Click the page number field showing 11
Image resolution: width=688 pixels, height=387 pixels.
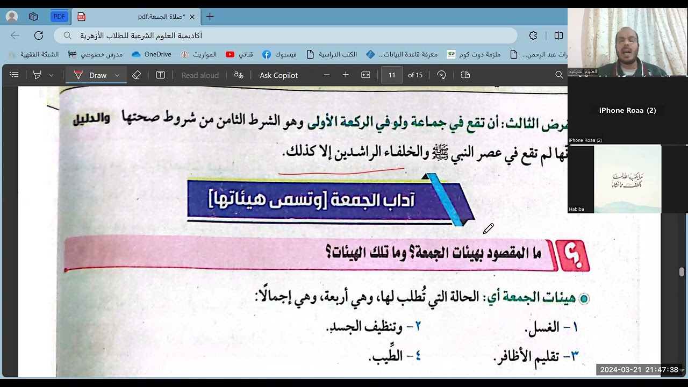pyautogui.click(x=392, y=75)
